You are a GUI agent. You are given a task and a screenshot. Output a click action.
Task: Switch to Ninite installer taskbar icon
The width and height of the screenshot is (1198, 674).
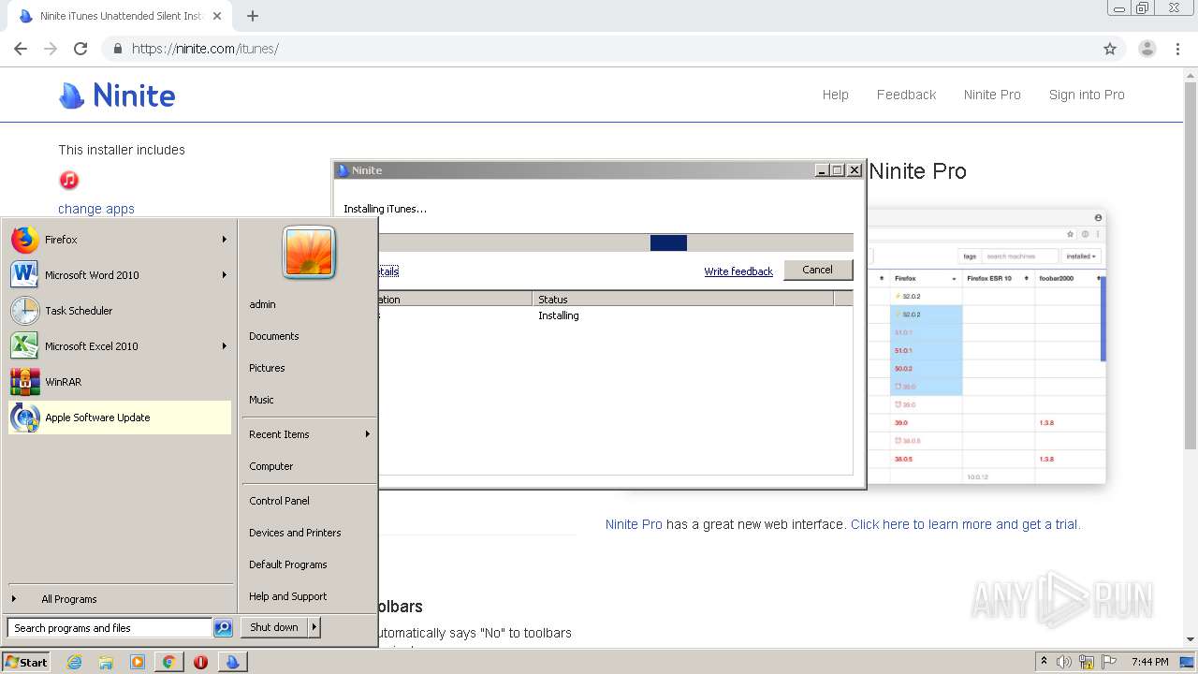pyautogui.click(x=232, y=662)
